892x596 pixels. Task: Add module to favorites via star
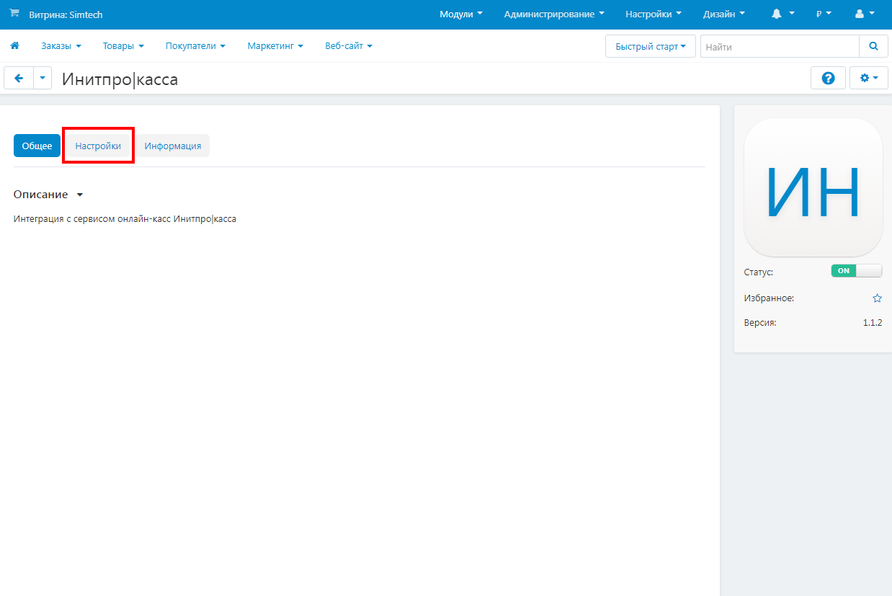[877, 298]
